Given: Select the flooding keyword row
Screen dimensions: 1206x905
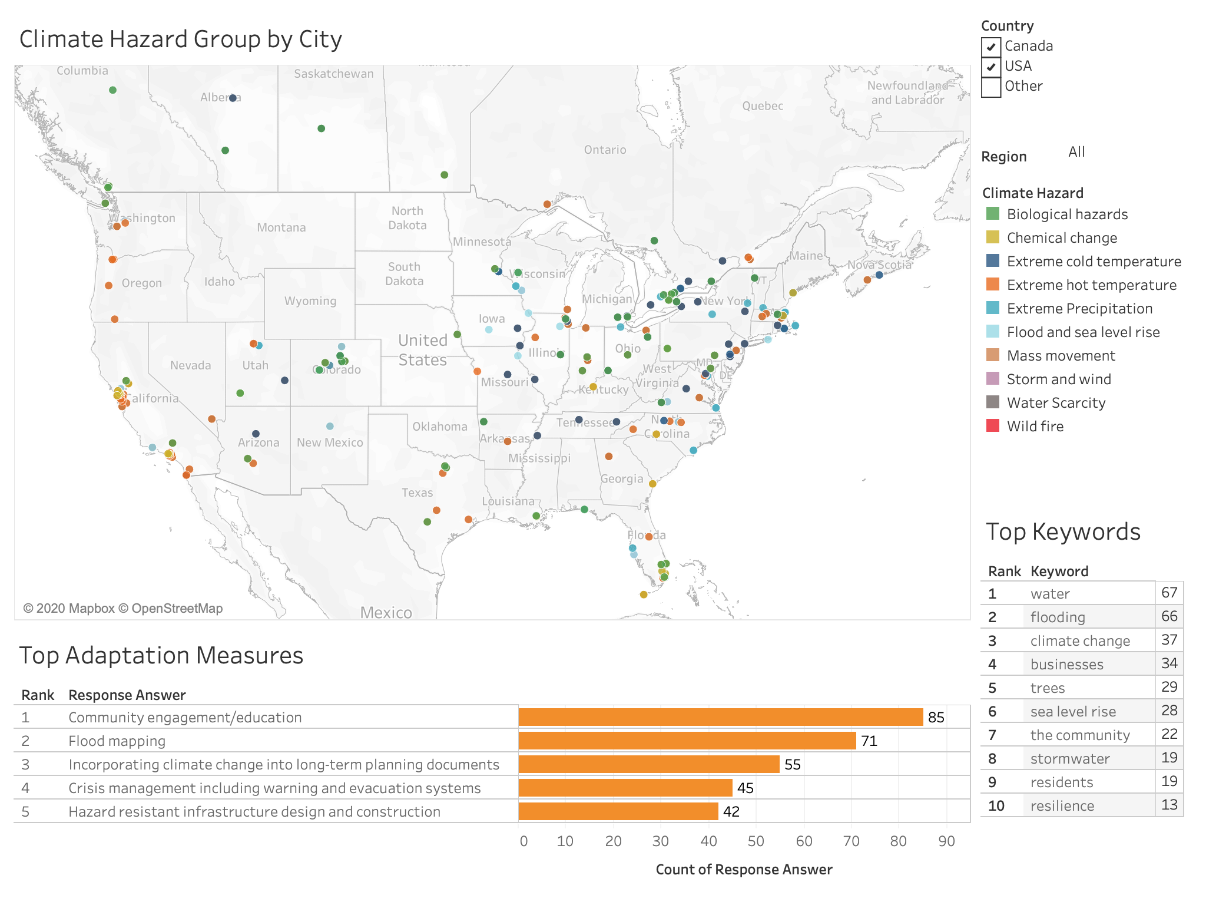Looking at the screenshot, I should click(x=1058, y=617).
